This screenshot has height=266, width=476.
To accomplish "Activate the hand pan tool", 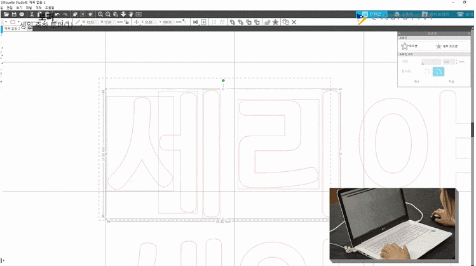I will click(x=131, y=14).
